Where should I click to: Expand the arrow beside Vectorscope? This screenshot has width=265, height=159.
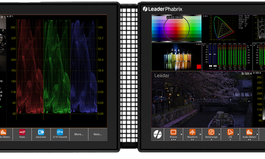click(x=219, y=134)
